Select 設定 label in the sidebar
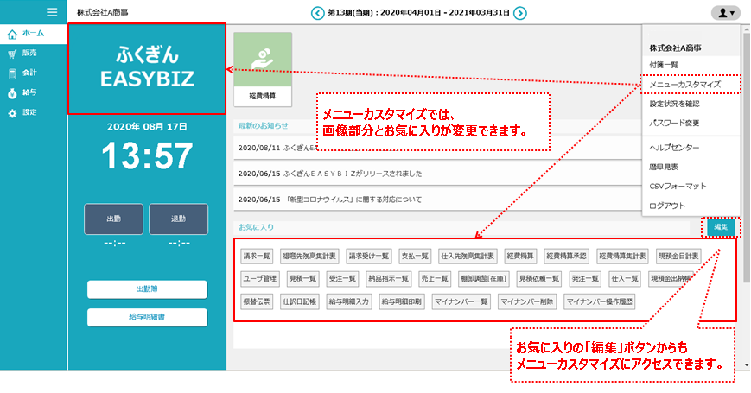The image size is (751, 393). [x=29, y=112]
